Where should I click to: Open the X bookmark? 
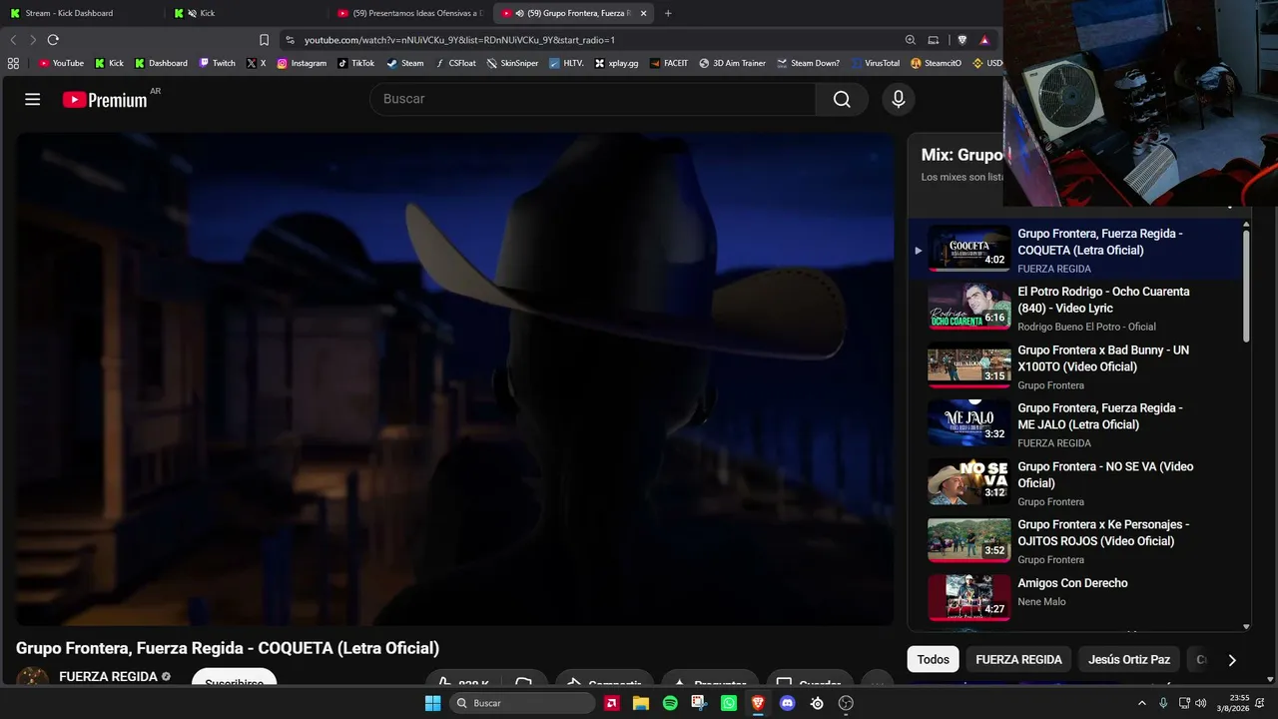(x=257, y=63)
